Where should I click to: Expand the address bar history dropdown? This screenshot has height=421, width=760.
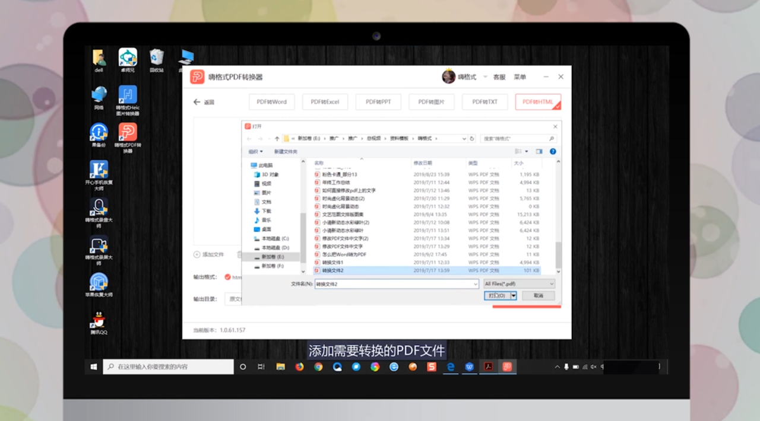coord(464,138)
